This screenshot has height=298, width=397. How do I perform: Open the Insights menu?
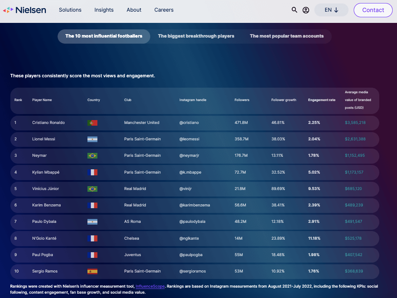coord(104,10)
